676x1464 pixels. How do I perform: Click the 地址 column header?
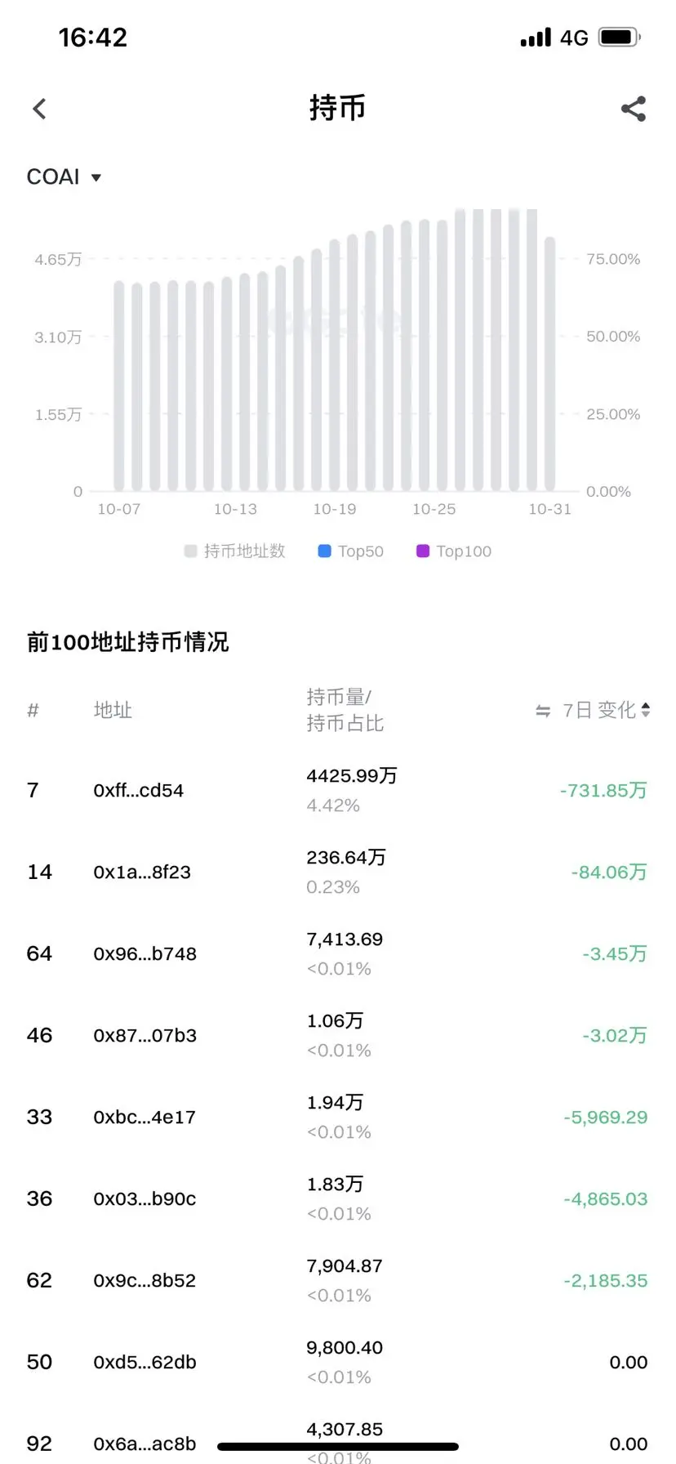[x=113, y=710]
